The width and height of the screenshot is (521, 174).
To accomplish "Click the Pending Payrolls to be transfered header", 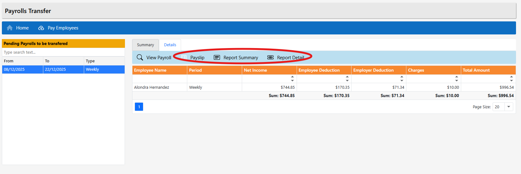I will (64, 43).
